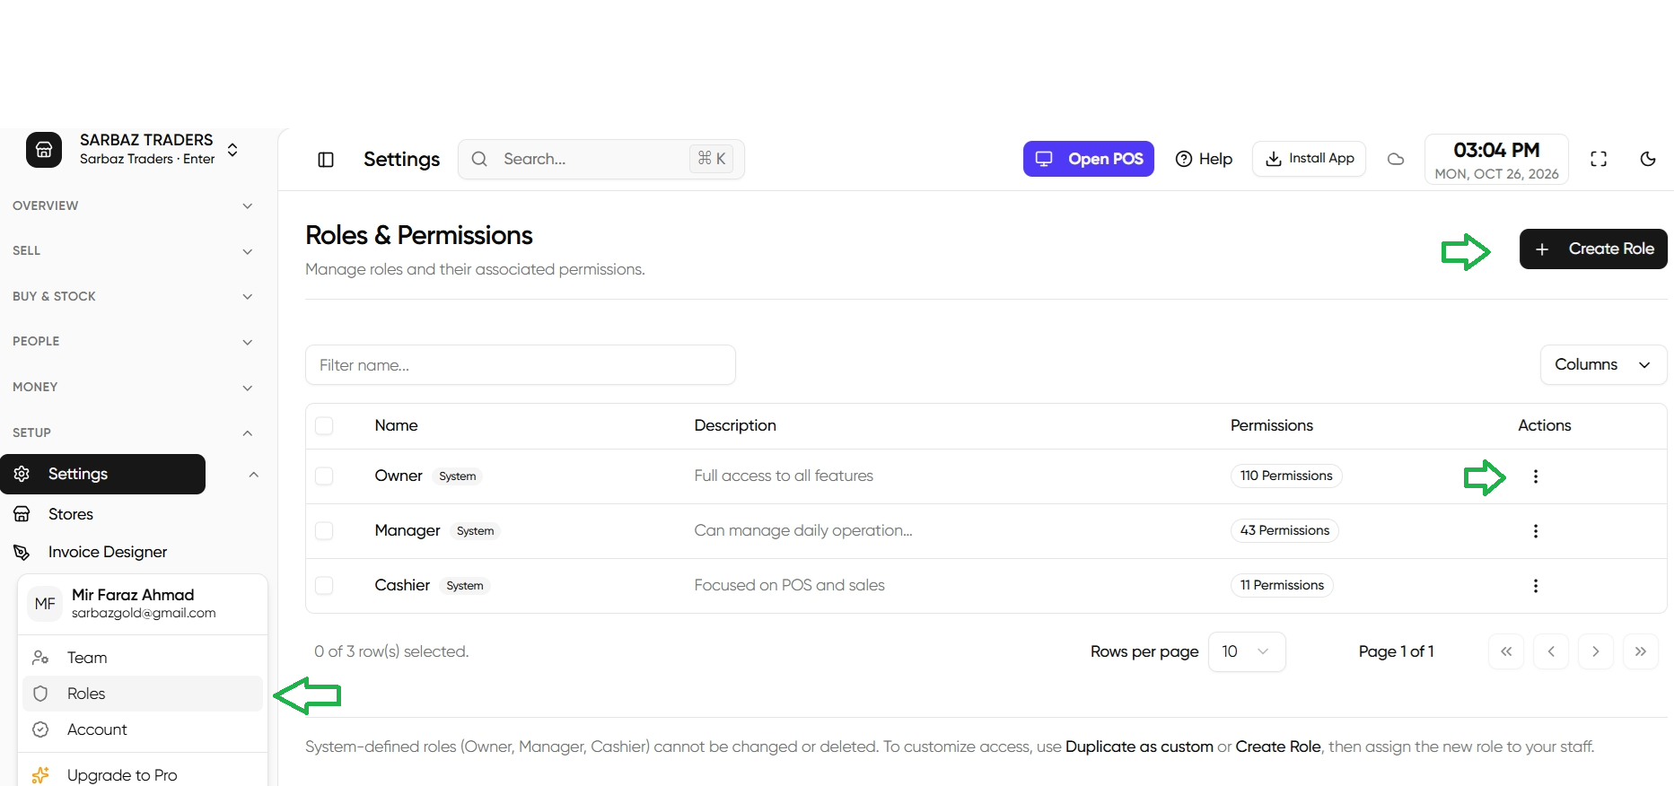Click the Install App button
Image resolution: width=1674 pixels, height=786 pixels.
click(1309, 159)
